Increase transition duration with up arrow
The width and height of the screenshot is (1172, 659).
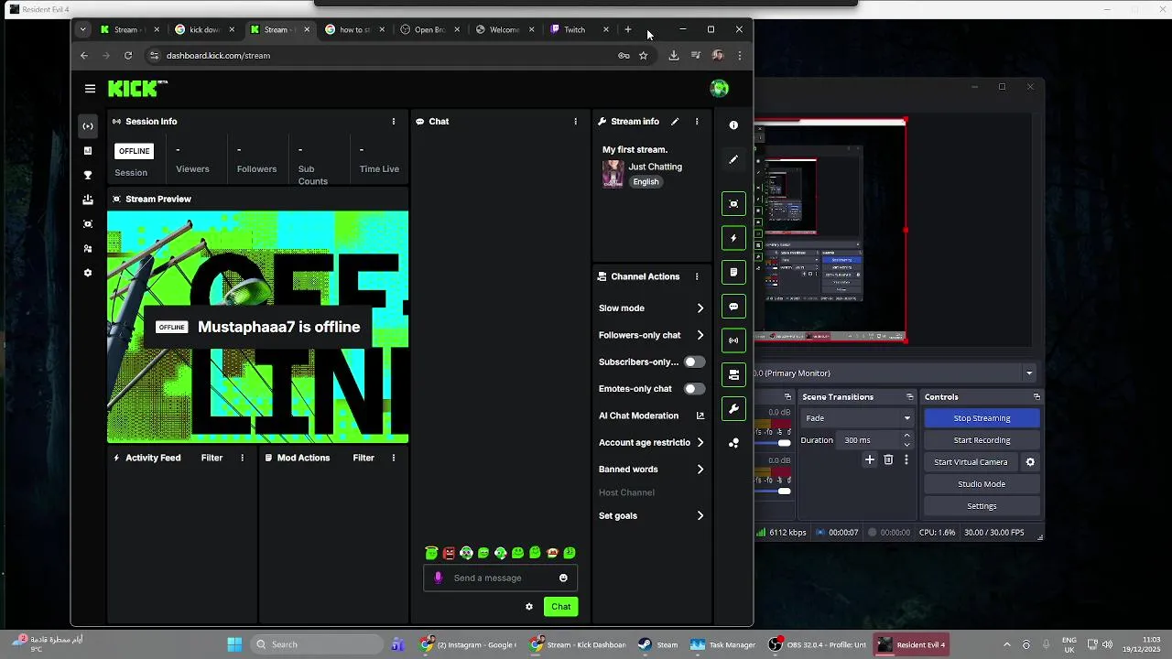coord(907,436)
